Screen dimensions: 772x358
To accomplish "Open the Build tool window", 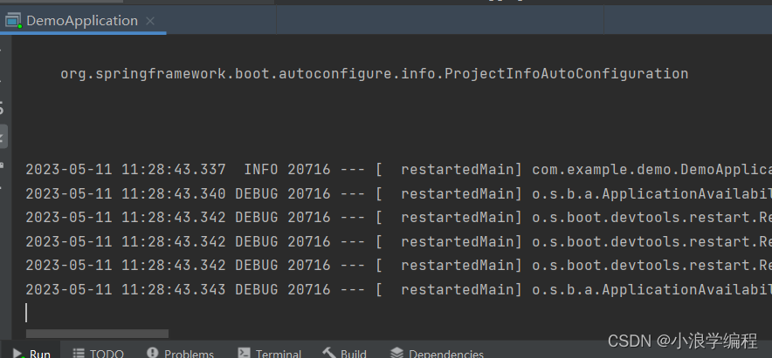I will (345, 353).
